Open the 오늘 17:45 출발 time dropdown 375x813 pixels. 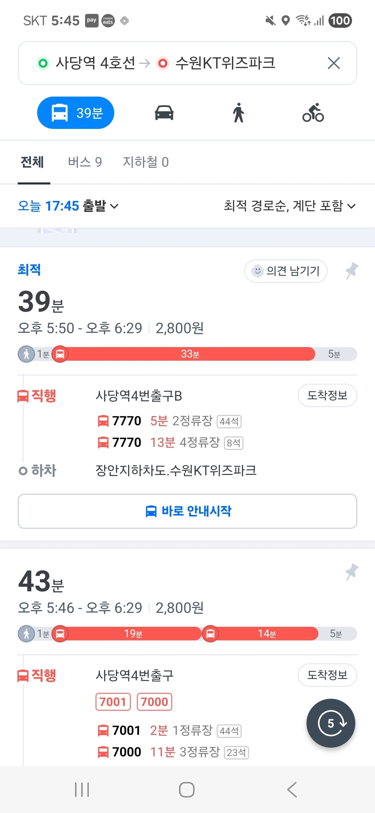[x=68, y=206]
